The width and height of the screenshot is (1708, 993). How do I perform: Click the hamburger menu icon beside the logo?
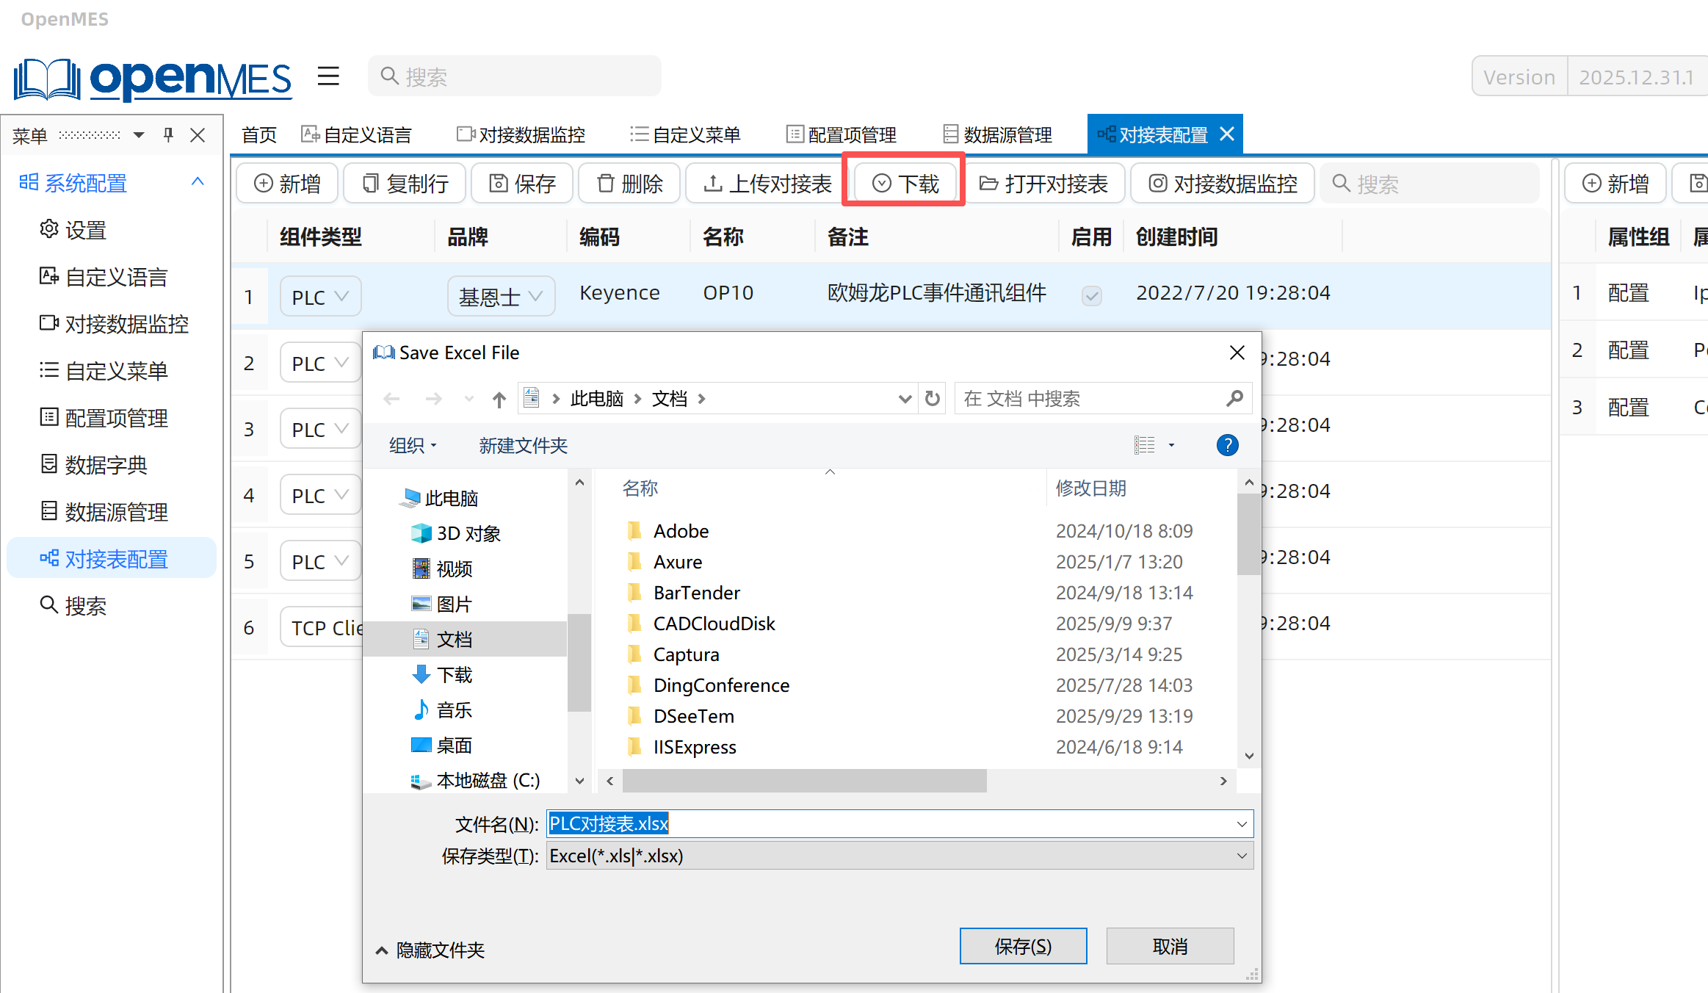click(x=328, y=76)
